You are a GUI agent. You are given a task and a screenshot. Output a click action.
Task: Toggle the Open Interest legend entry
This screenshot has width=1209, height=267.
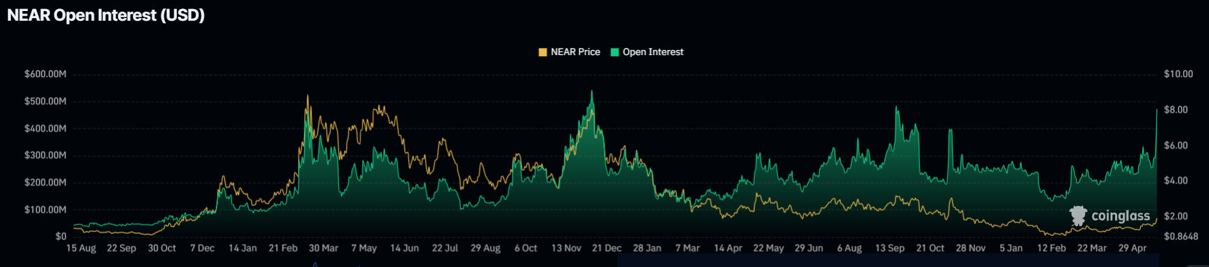point(647,52)
